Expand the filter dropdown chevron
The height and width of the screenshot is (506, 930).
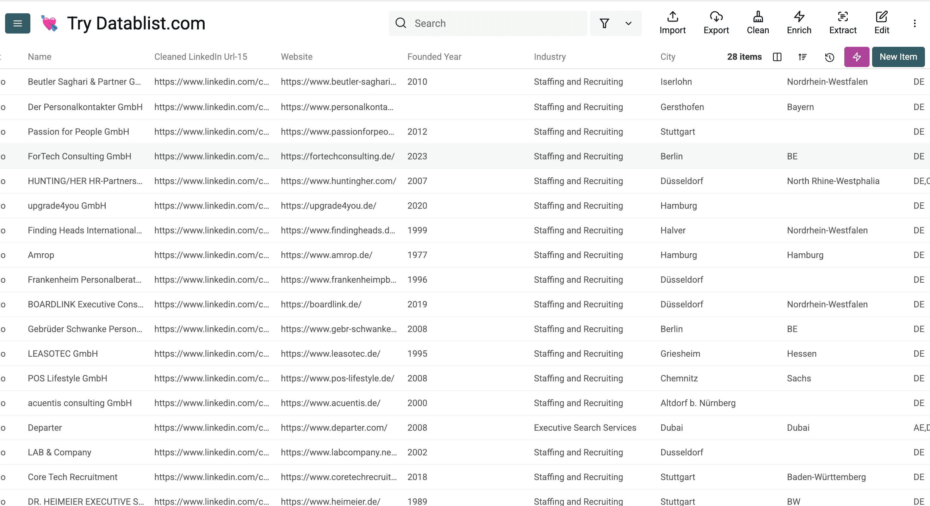628,23
